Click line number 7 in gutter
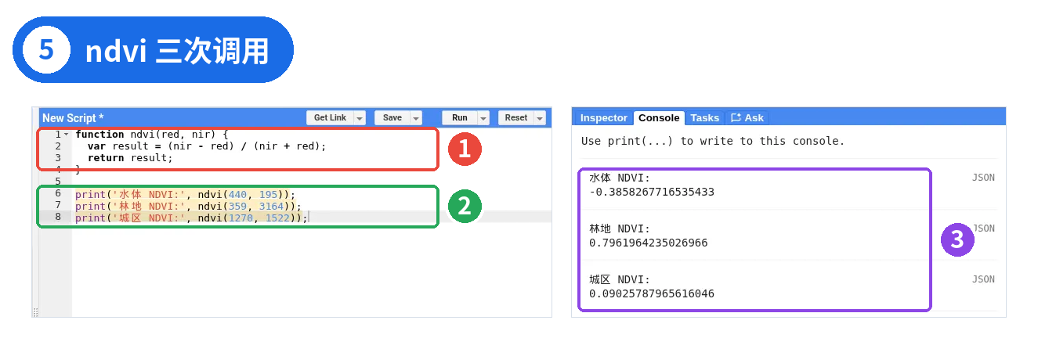 (58, 205)
